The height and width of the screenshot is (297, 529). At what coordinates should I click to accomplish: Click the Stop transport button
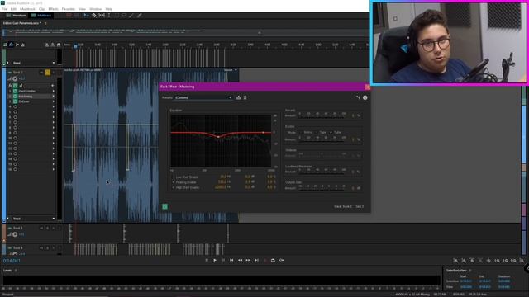207,261
